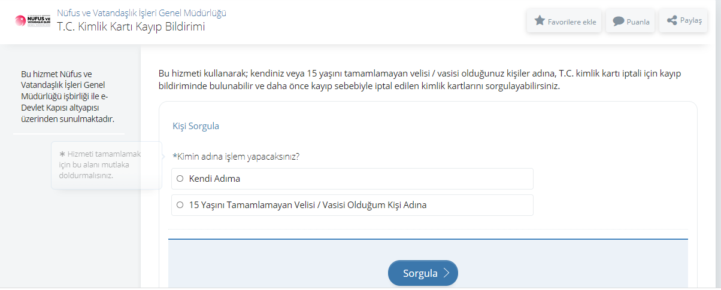Click the share icon
The image size is (721, 290).
coord(672,20)
